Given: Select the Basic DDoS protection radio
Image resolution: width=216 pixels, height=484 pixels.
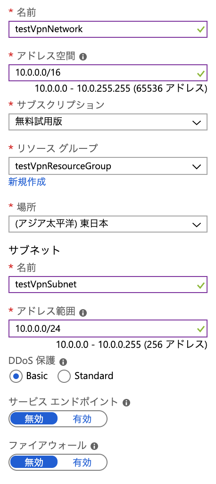Looking at the screenshot, I should [17, 376].
